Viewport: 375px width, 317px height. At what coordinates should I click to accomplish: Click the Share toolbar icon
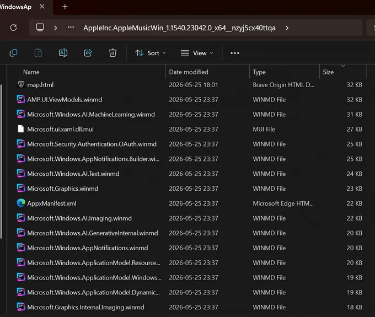(88, 53)
